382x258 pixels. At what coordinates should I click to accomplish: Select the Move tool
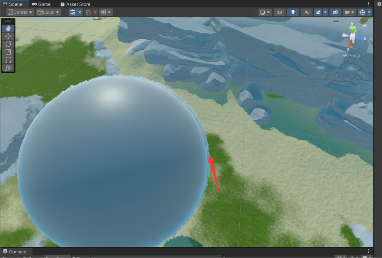coord(8,36)
